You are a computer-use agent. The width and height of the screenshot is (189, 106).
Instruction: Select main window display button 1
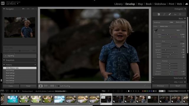point(2,91)
